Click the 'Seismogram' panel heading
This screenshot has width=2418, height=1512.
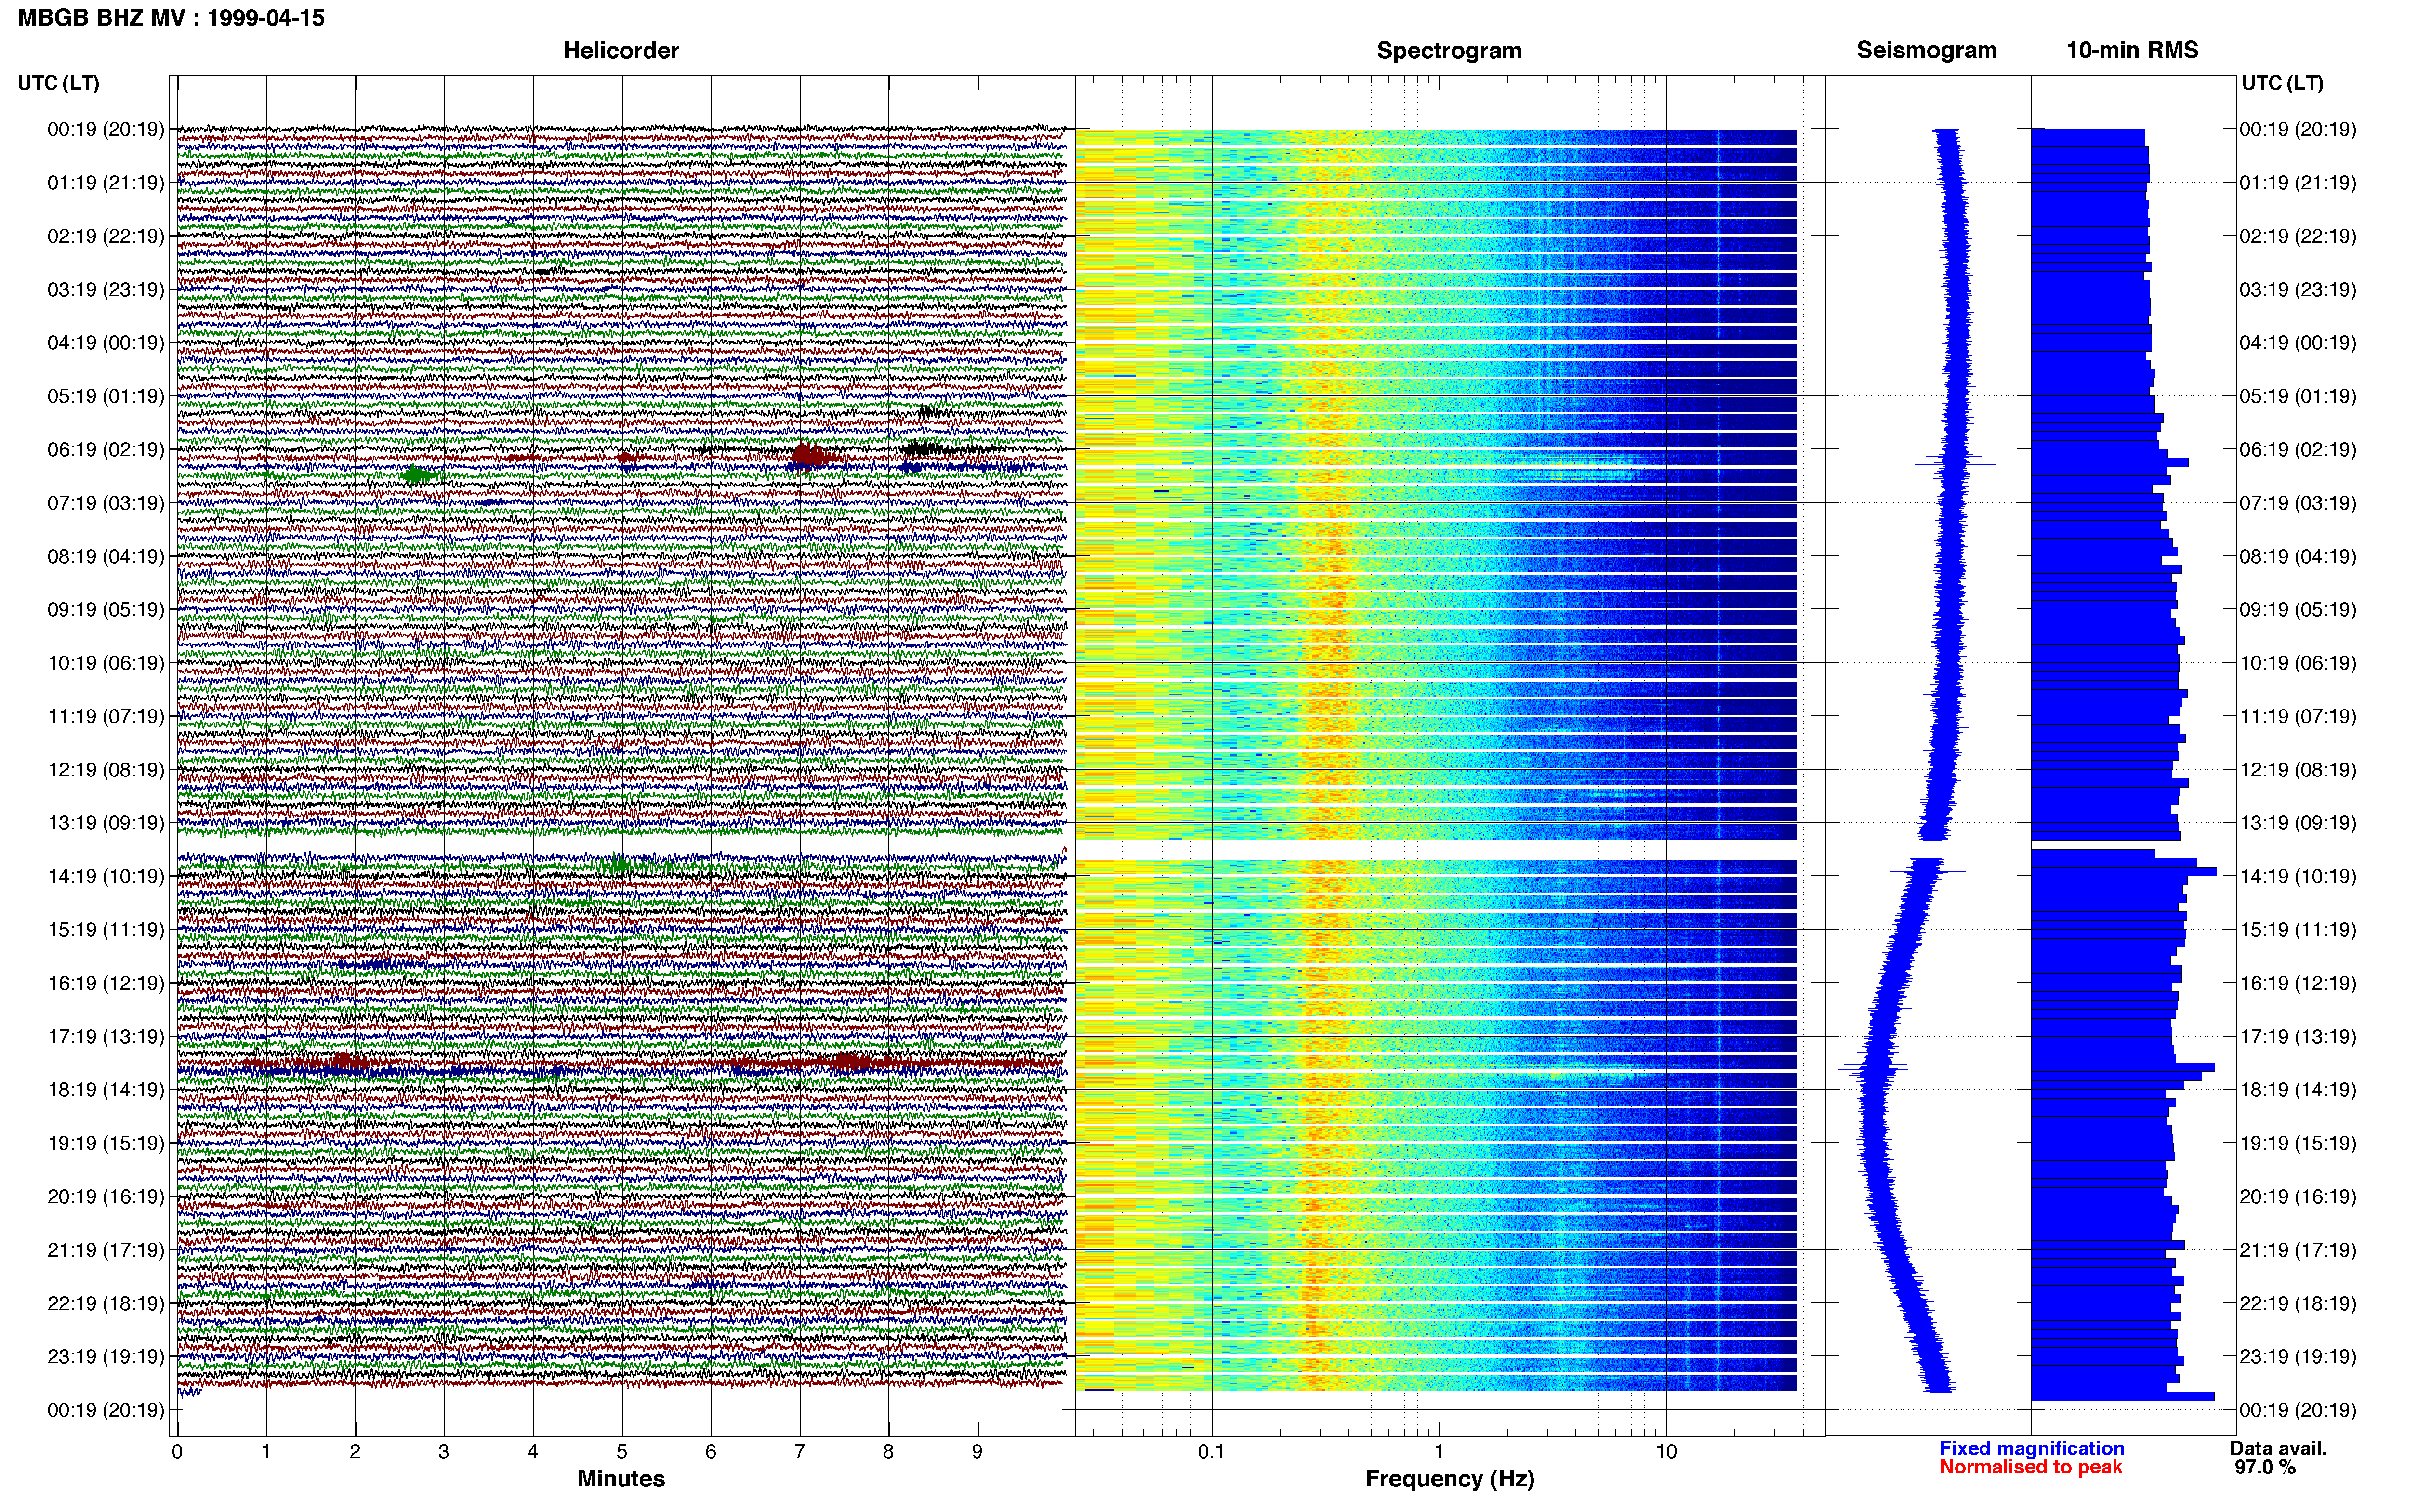(1926, 50)
